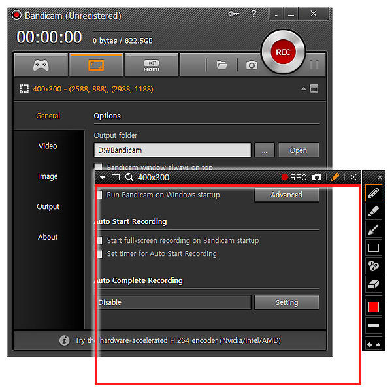Take a screenshot with the camera icon

252,65
